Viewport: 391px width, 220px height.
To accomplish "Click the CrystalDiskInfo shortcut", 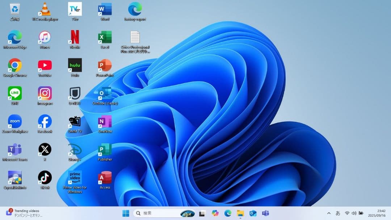I will pos(15,178).
